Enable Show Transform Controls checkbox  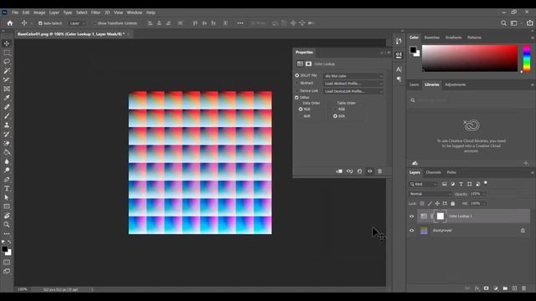[x=95, y=23]
